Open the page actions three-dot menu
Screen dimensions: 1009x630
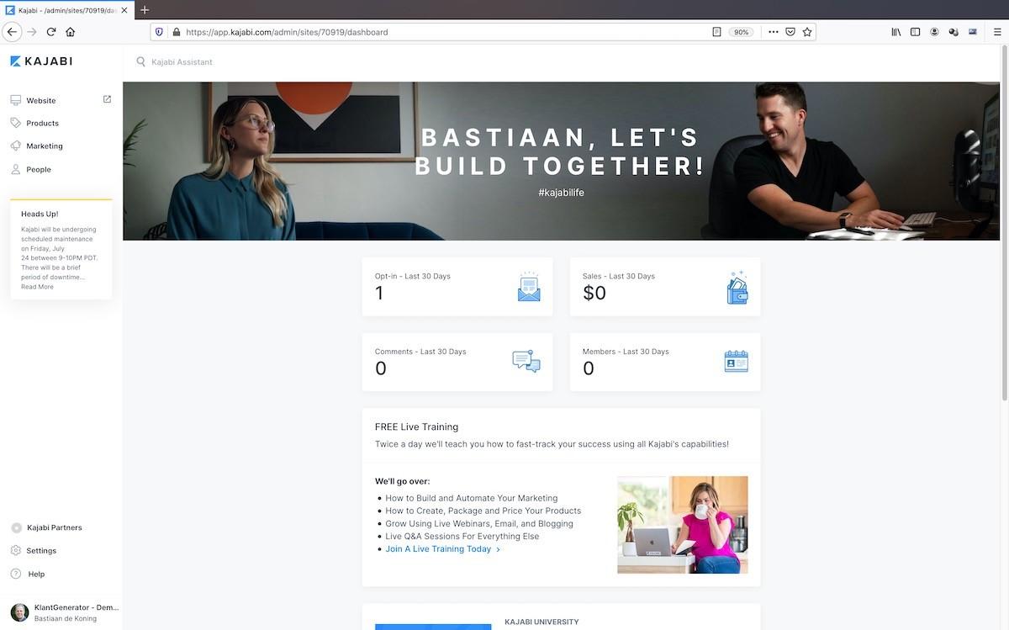click(773, 32)
